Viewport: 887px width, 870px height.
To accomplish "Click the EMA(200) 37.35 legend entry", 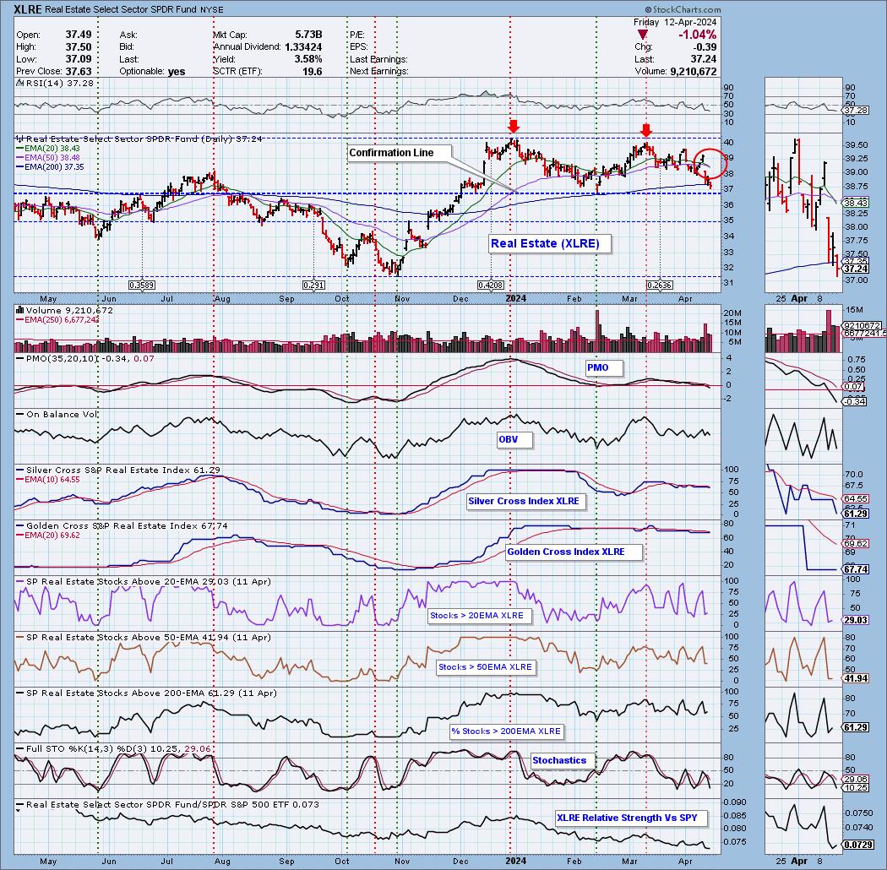I will [x=50, y=167].
